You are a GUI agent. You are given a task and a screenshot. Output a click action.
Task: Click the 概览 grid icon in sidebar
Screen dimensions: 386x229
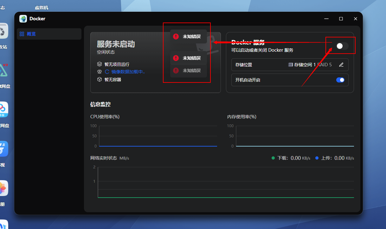(x=22, y=34)
